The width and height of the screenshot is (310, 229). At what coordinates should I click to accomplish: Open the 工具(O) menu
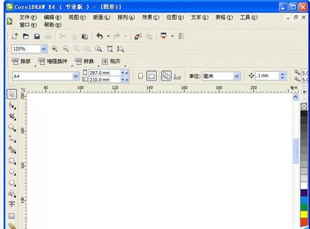pyautogui.click(x=249, y=17)
